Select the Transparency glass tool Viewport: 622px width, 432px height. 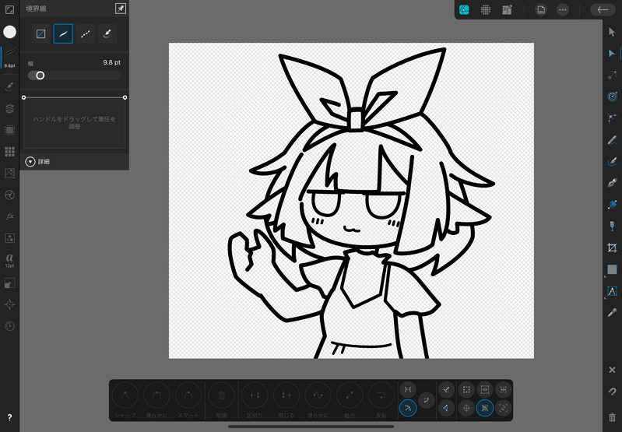click(612, 226)
